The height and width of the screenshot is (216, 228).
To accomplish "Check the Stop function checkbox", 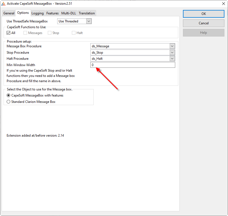I will [50, 33].
